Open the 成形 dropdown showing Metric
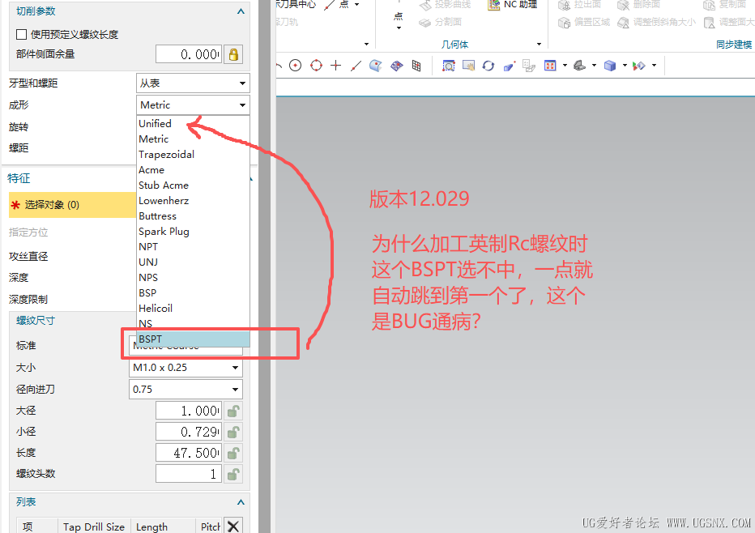 pyautogui.click(x=193, y=105)
